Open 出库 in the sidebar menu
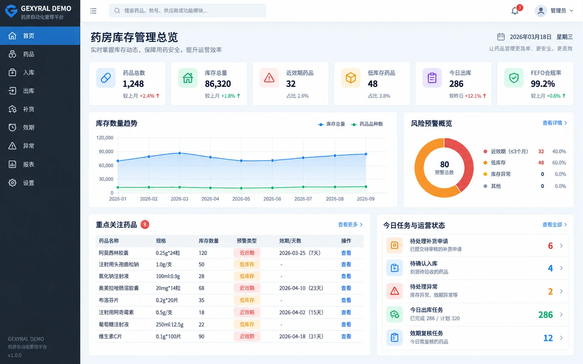The image size is (583, 364). [40, 91]
